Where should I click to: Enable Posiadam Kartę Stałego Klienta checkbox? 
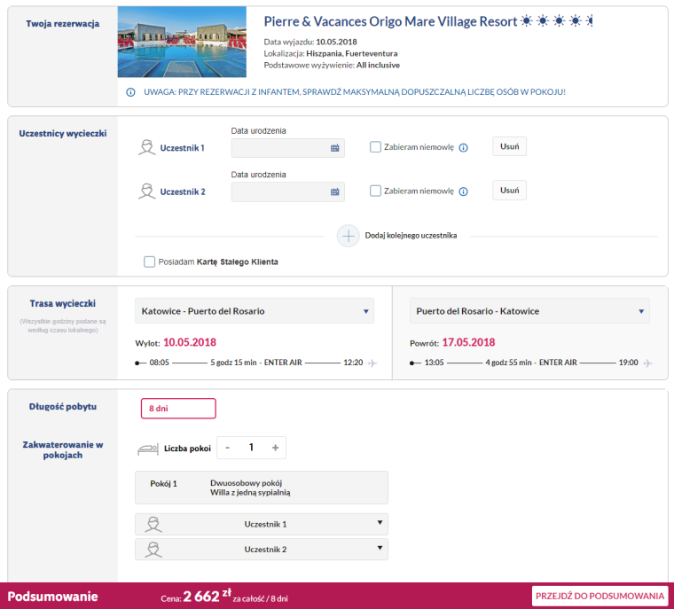point(149,262)
